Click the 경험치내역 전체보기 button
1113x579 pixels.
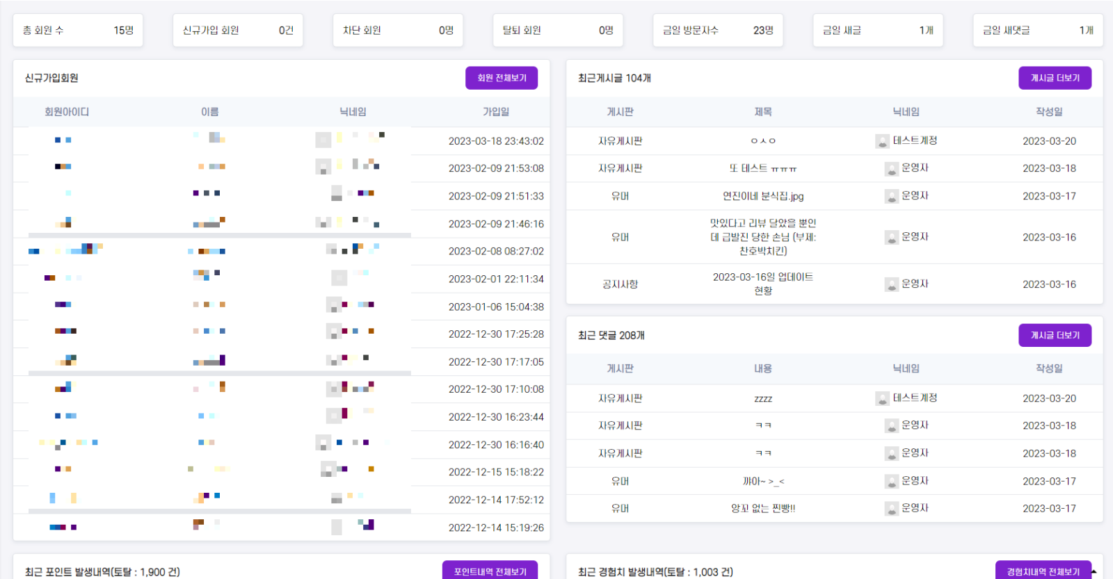point(1043,571)
